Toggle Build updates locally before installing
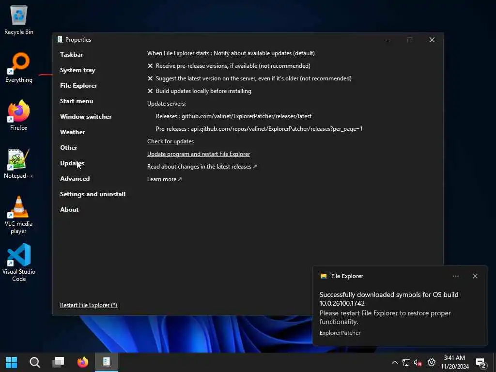Viewport: 496px width, 372px height. (199, 91)
